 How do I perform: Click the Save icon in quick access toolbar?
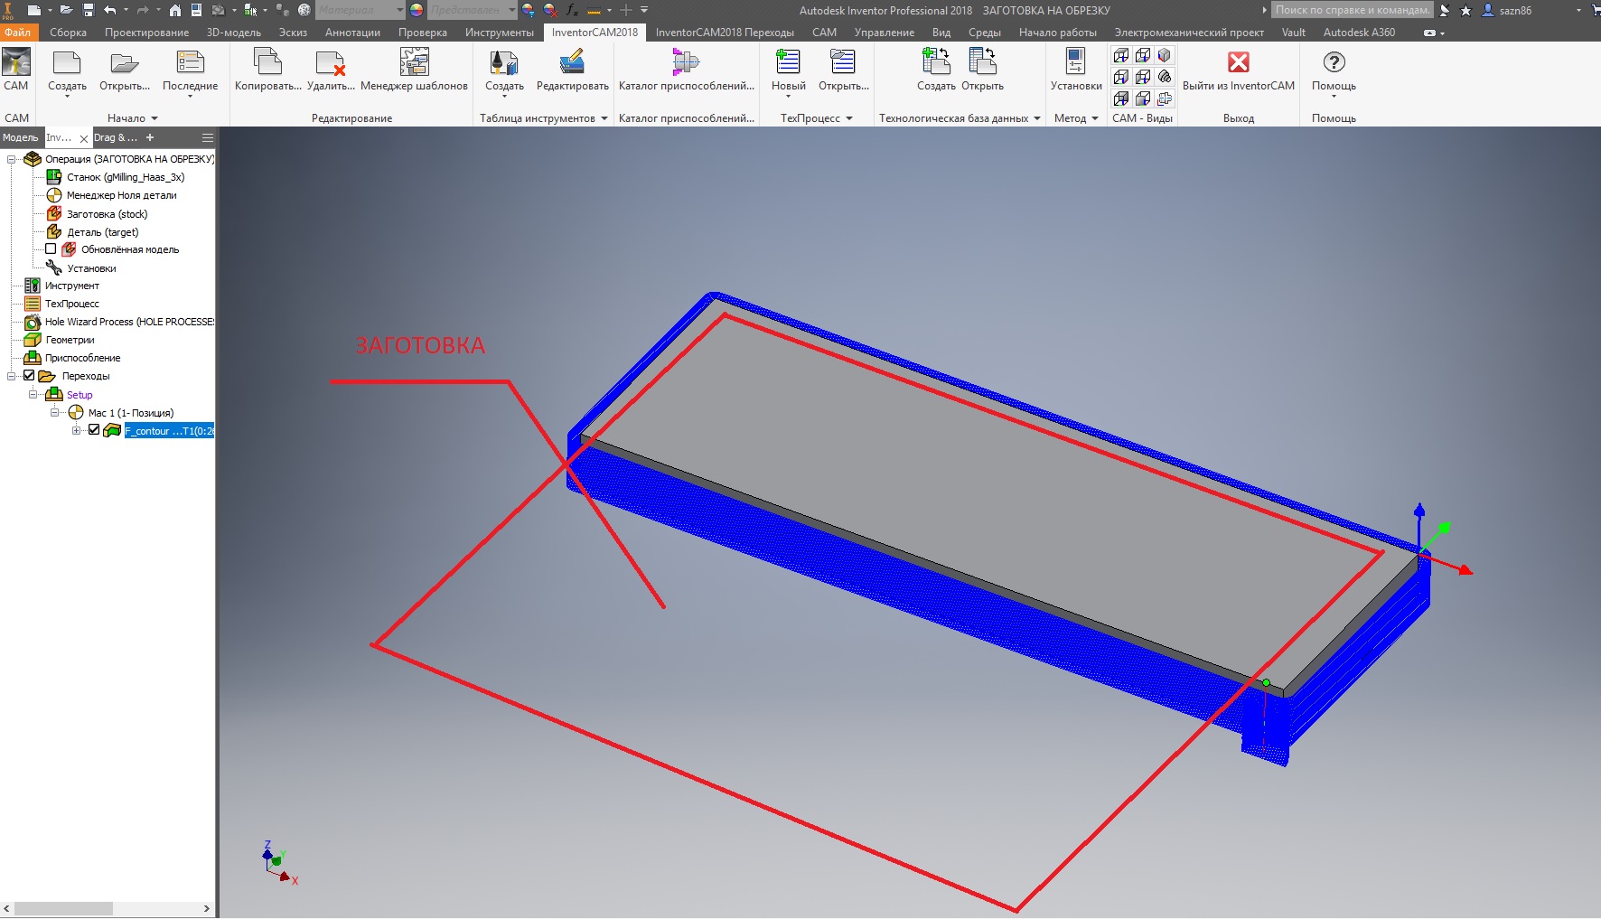coord(89,10)
